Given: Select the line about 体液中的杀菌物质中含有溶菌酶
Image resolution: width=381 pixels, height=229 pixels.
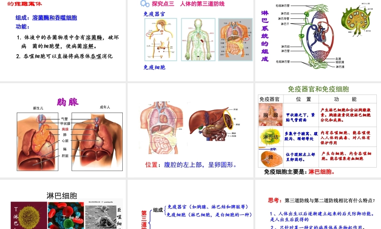Looking at the screenshot, I should [x=68, y=42].
